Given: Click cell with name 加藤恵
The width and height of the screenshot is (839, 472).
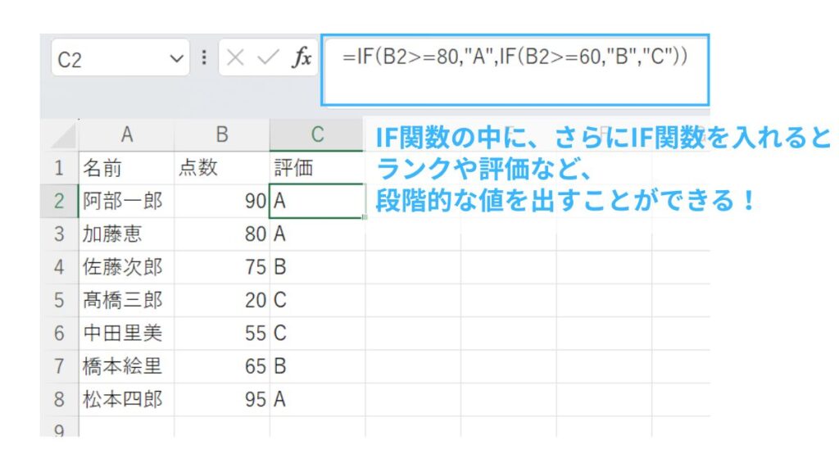Looking at the screenshot, I should click(x=126, y=234).
